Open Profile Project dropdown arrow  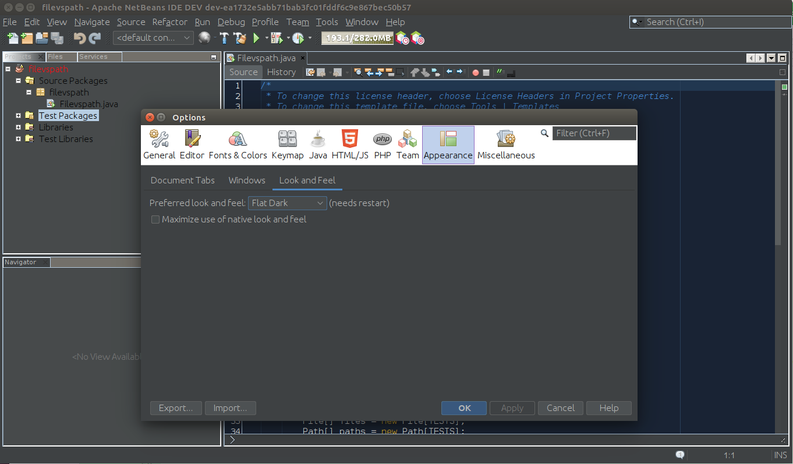click(x=310, y=38)
